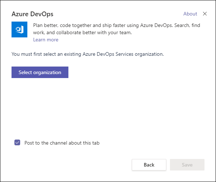The height and width of the screenshot is (182, 216).
Task: Click text 'You must first select an existing Azure DevOps Services organization.'
Action: click(x=87, y=54)
